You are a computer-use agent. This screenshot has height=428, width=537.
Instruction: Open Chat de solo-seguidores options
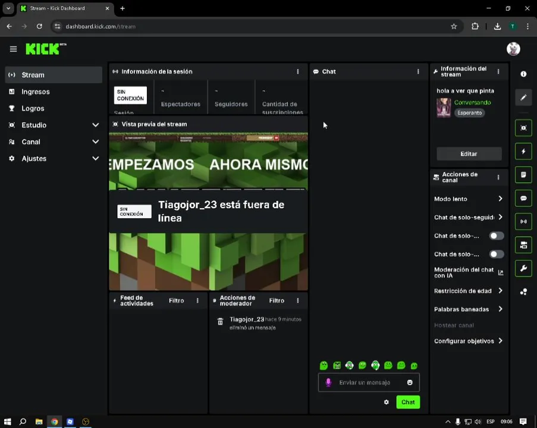point(468,218)
